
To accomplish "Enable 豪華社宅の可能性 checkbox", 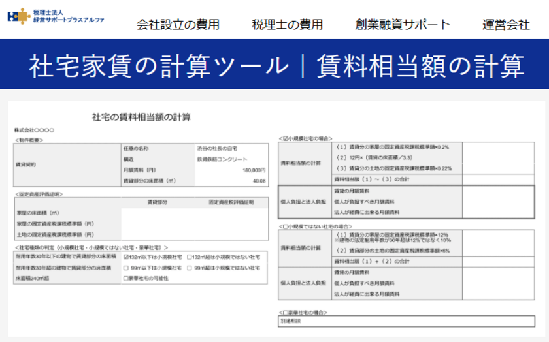I will coord(126,278).
